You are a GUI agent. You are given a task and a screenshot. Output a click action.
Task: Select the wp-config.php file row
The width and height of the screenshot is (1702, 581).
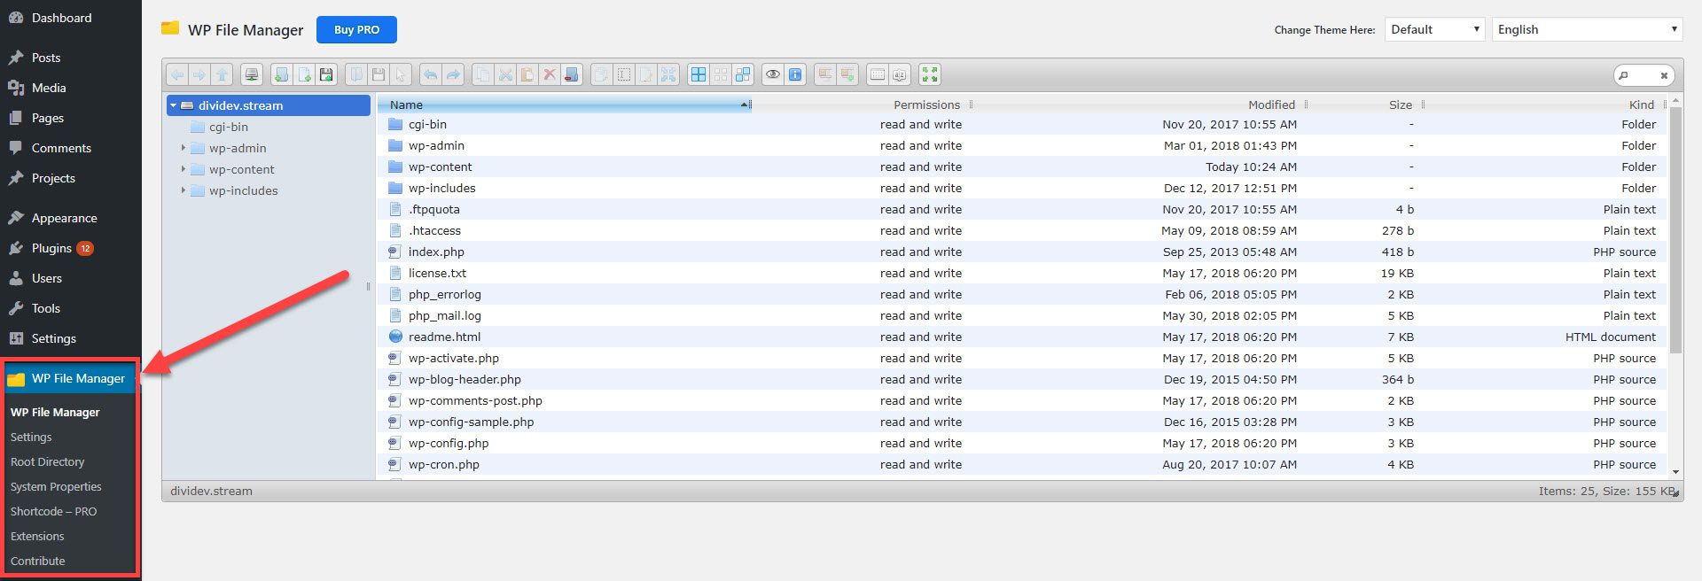tap(1022, 443)
